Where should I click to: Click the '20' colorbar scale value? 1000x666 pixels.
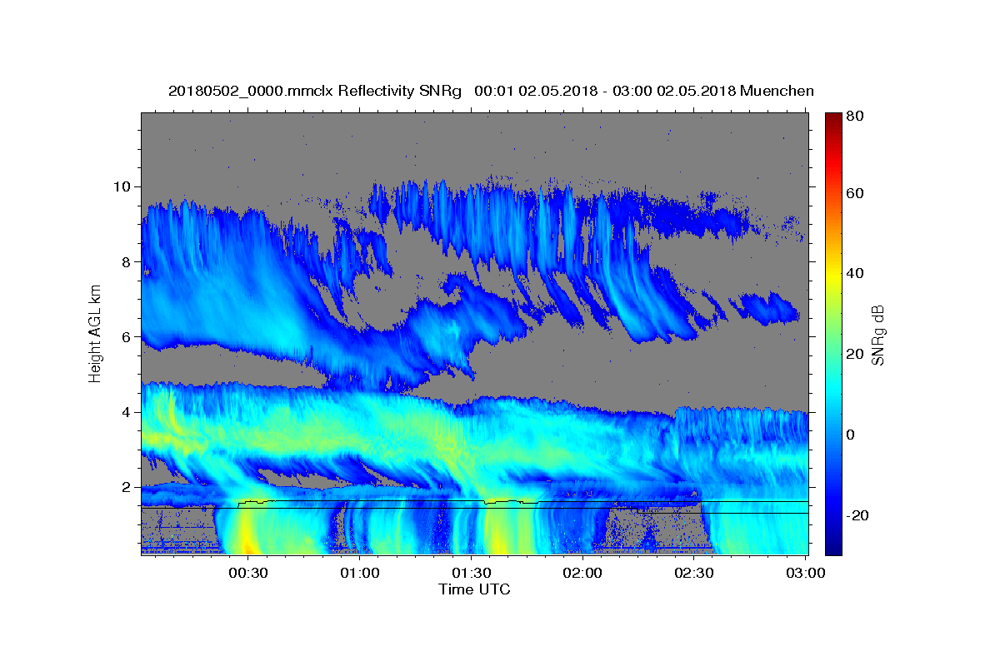[x=857, y=354]
